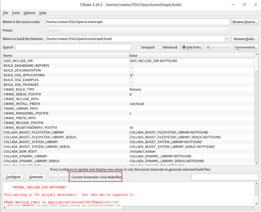Click the Release value cell
Screen dimensions: 261x212
click(x=135, y=90)
